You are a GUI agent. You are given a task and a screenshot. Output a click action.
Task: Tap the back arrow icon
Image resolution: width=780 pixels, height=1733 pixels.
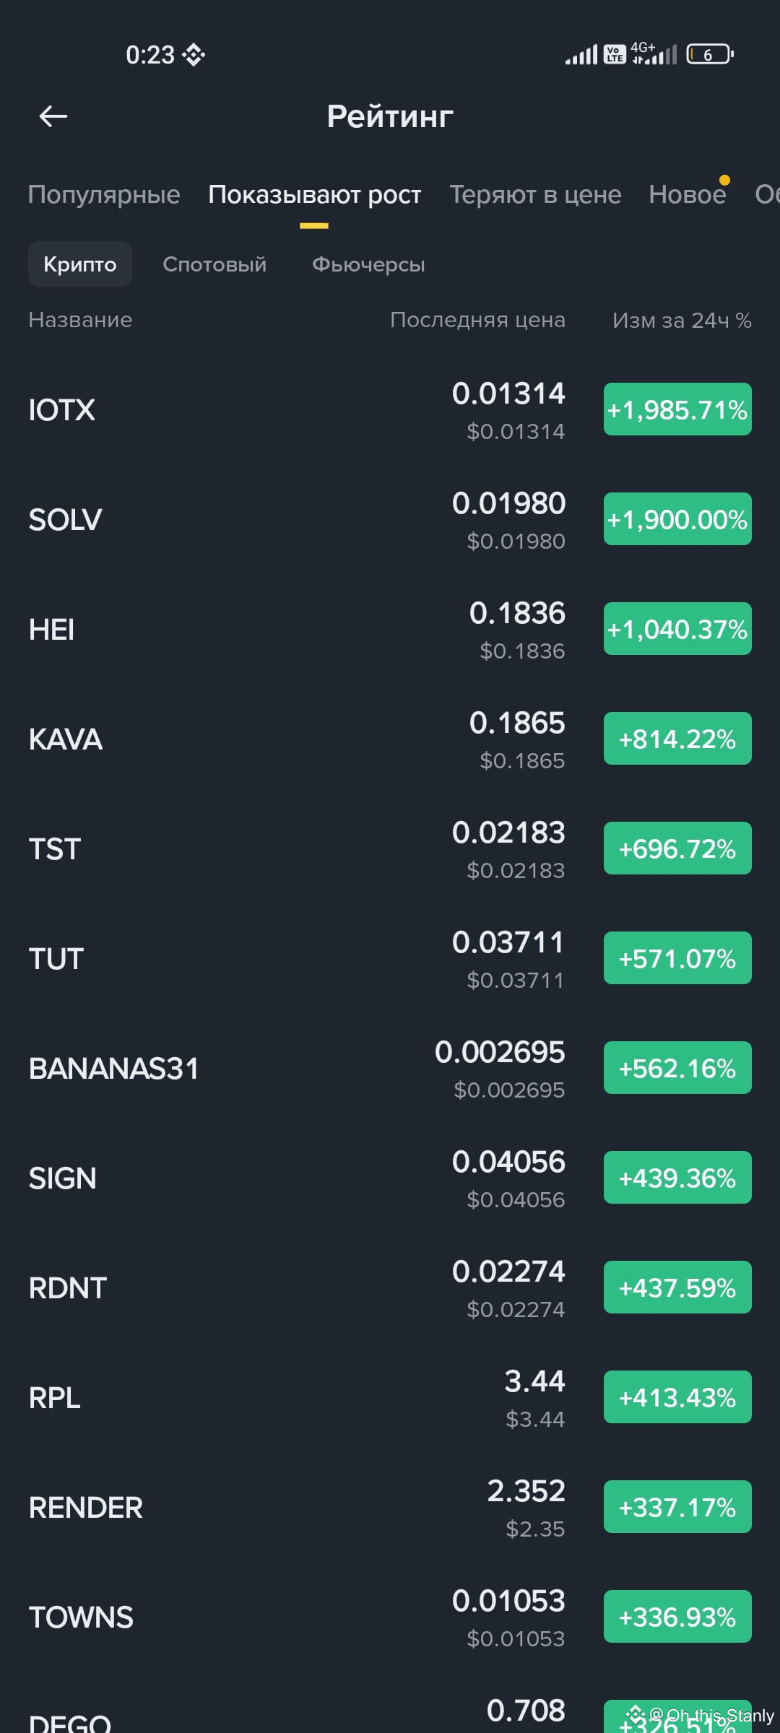tap(53, 116)
